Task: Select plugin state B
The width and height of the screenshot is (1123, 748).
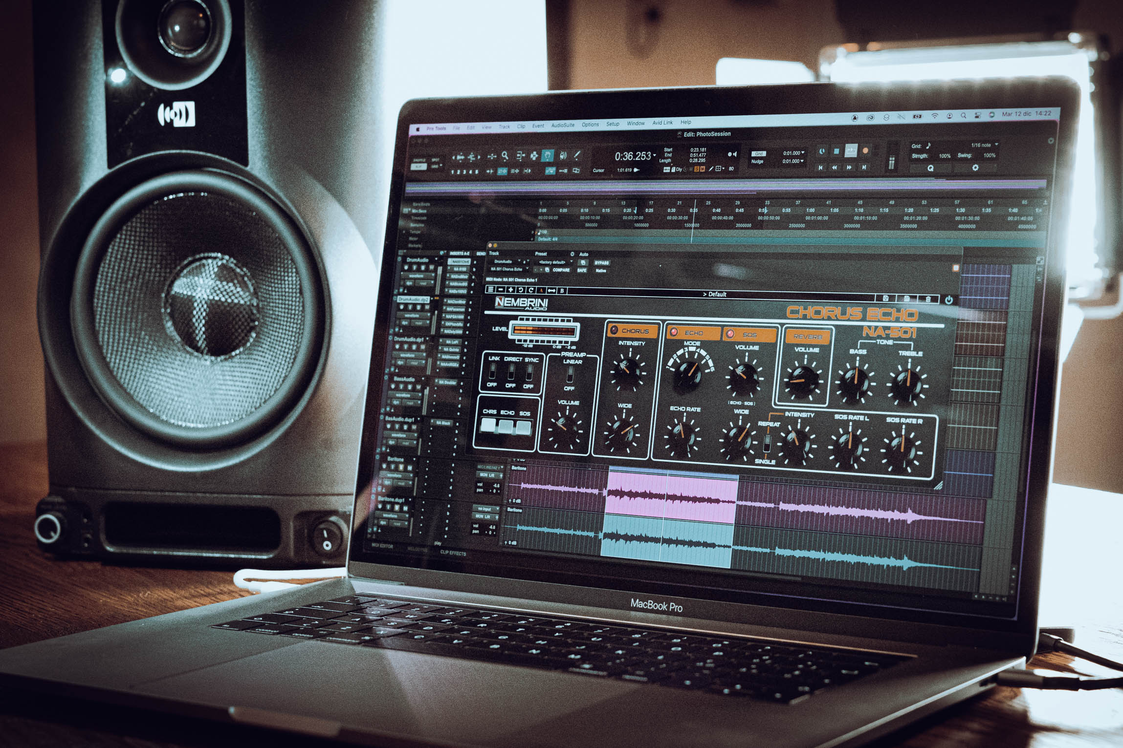Action: pyautogui.click(x=562, y=291)
